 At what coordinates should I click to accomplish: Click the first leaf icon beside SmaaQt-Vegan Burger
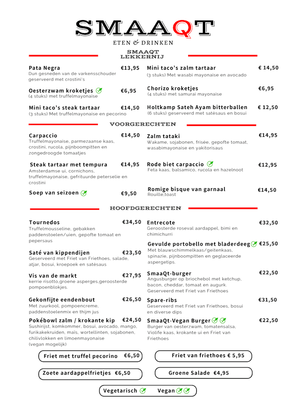coord(215,320)
